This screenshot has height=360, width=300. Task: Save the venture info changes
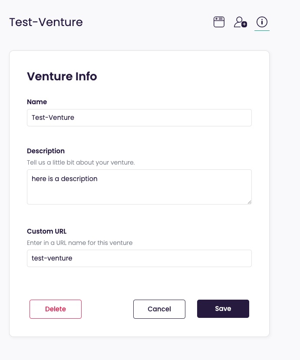[223, 308]
